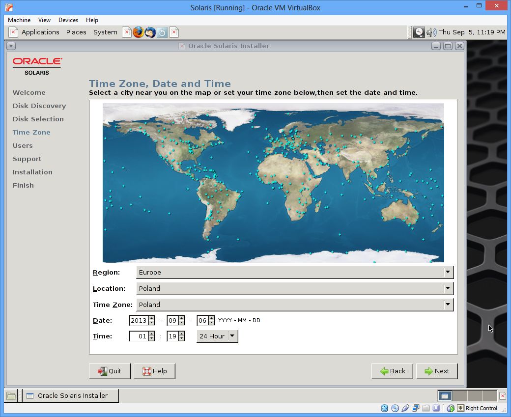The width and height of the screenshot is (511, 417).
Task: Click the broken launcher icon after System
Action: (127, 32)
